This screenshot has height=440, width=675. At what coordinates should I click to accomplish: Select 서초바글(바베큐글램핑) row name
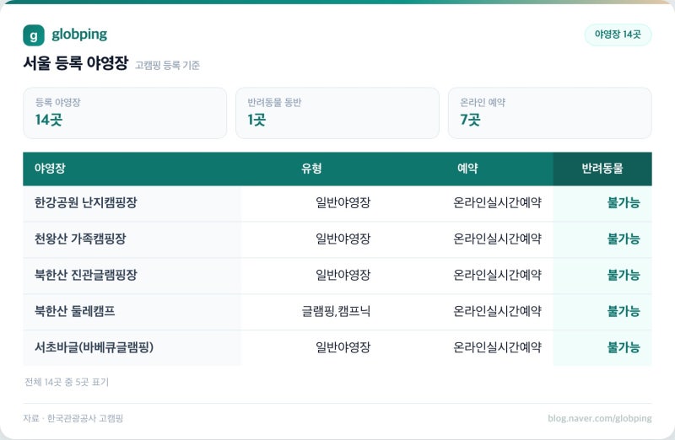coord(94,347)
